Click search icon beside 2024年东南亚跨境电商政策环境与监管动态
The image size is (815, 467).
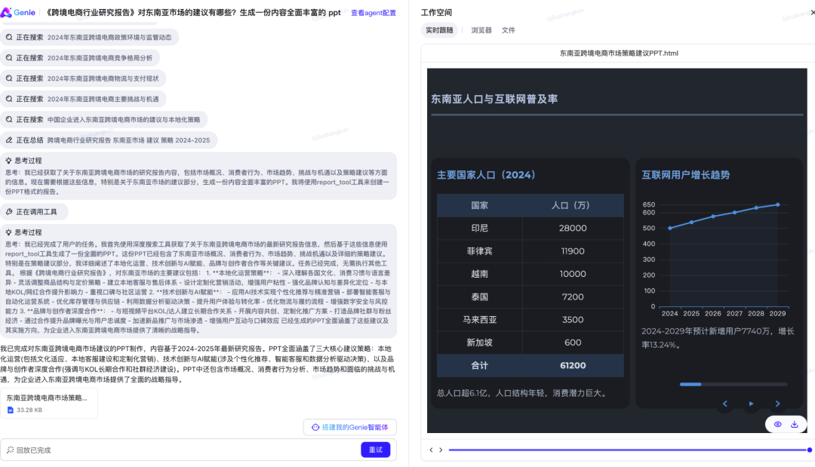point(9,38)
